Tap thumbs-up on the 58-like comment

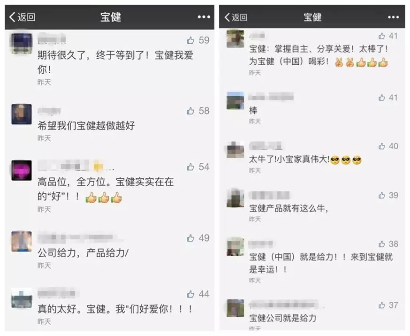190,111
